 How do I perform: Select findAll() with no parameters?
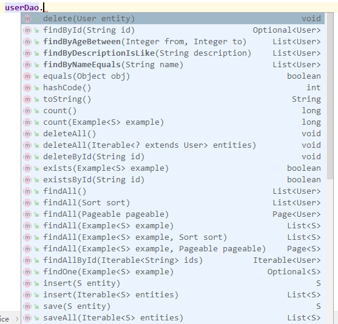pyautogui.click(x=173, y=191)
